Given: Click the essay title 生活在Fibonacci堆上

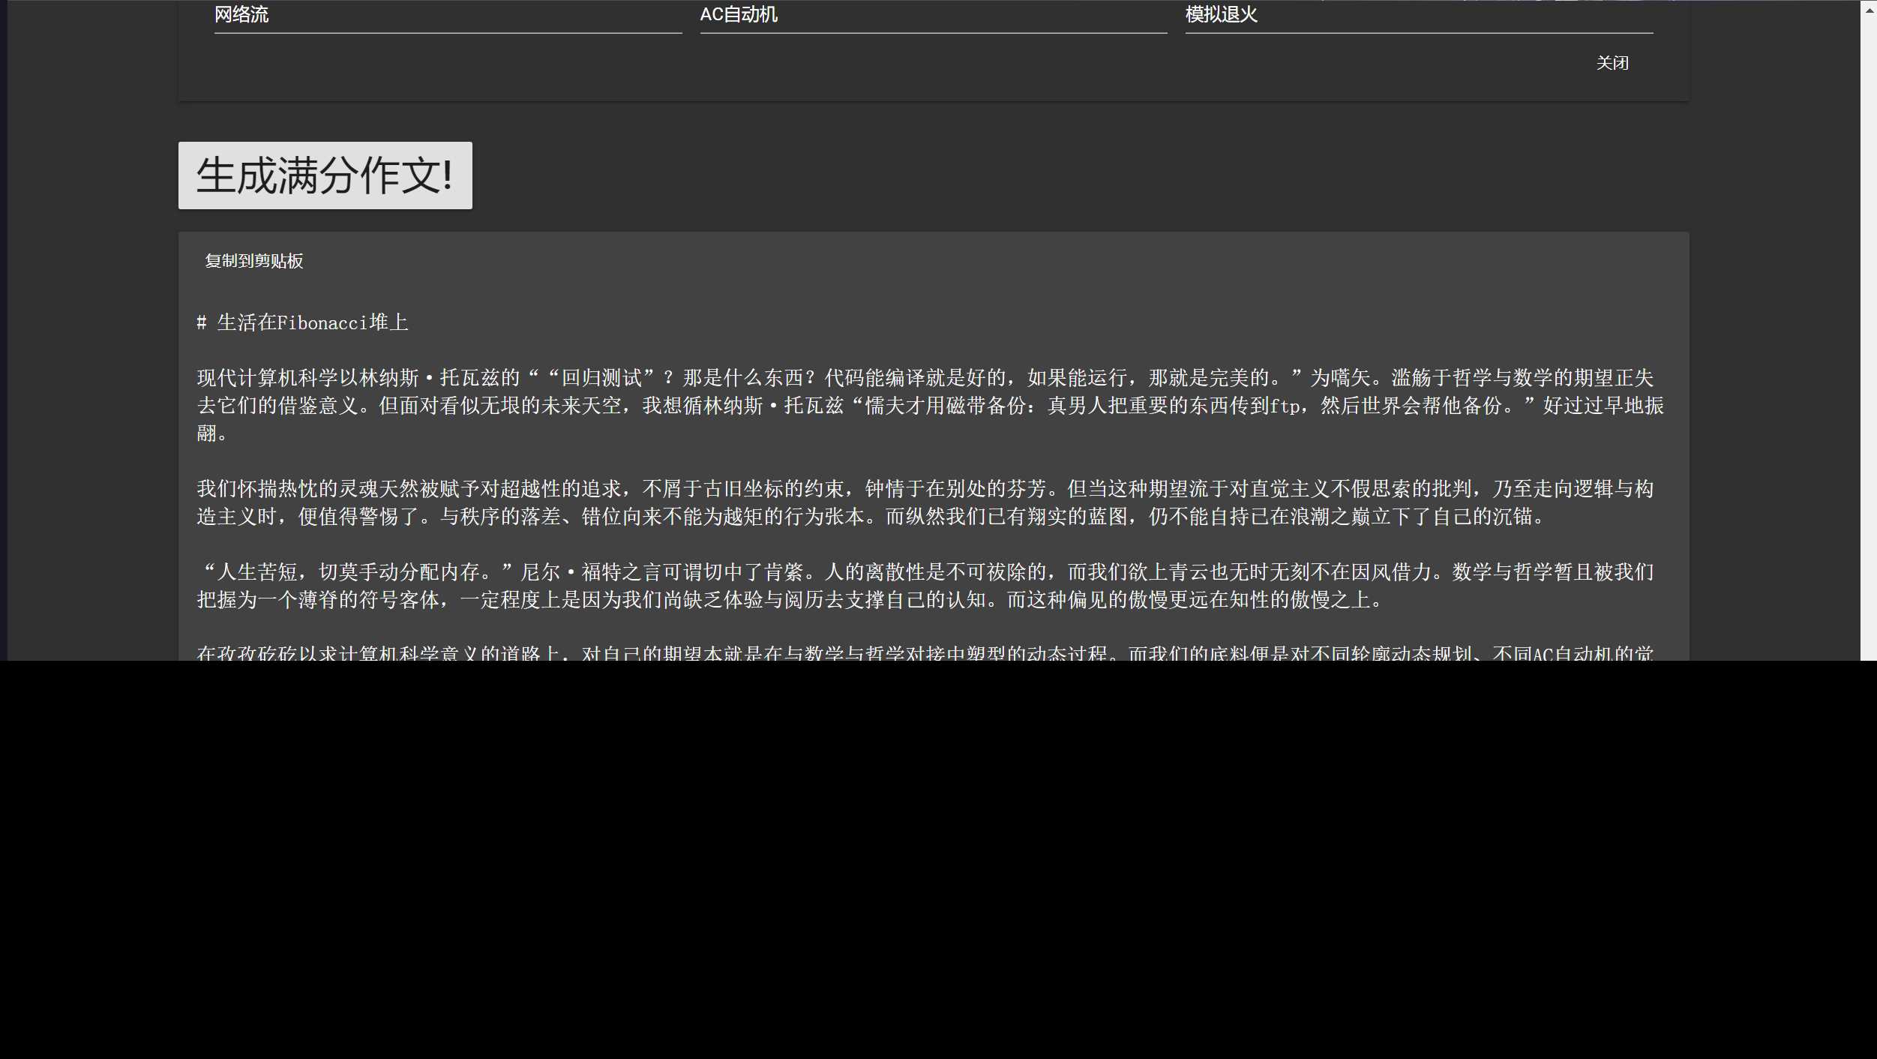Looking at the screenshot, I should pyautogui.click(x=312, y=323).
